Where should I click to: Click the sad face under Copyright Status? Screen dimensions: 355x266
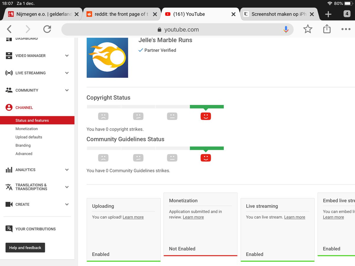coord(103,116)
